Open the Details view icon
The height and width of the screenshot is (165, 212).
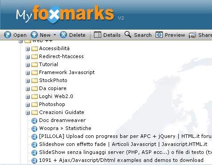(98, 35)
